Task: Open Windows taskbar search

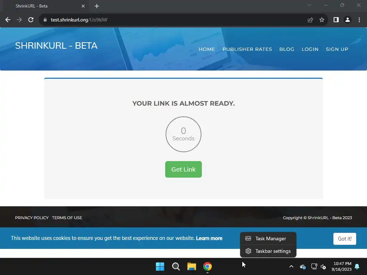Action: pyautogui.click(x=176, y=266)
